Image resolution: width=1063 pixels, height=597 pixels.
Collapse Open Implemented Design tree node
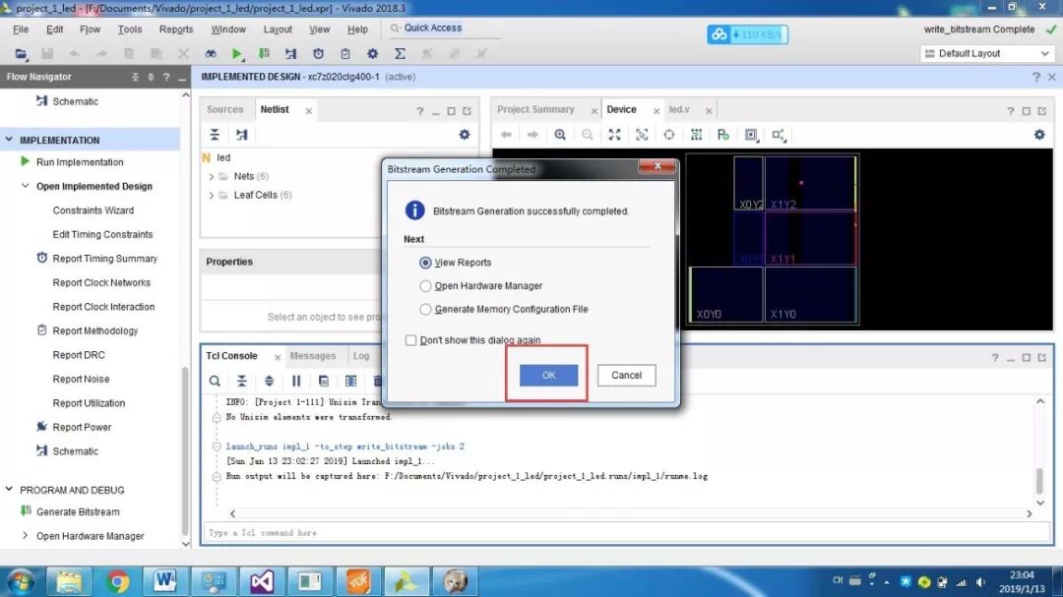pyautogui.click(x=25, y=186)
